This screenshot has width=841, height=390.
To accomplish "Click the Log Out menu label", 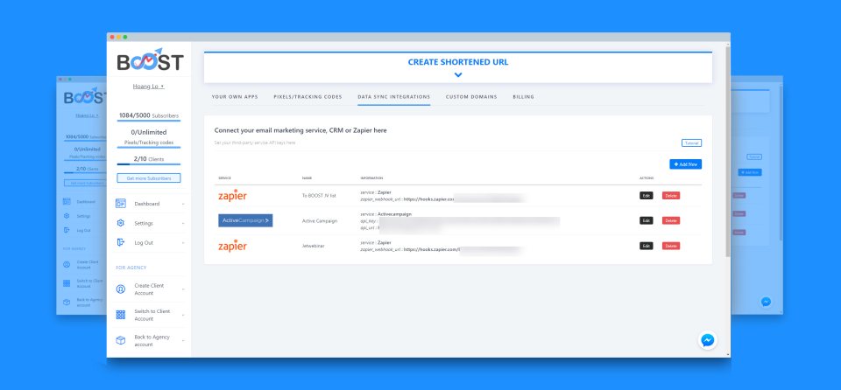I will coord(144,243).
